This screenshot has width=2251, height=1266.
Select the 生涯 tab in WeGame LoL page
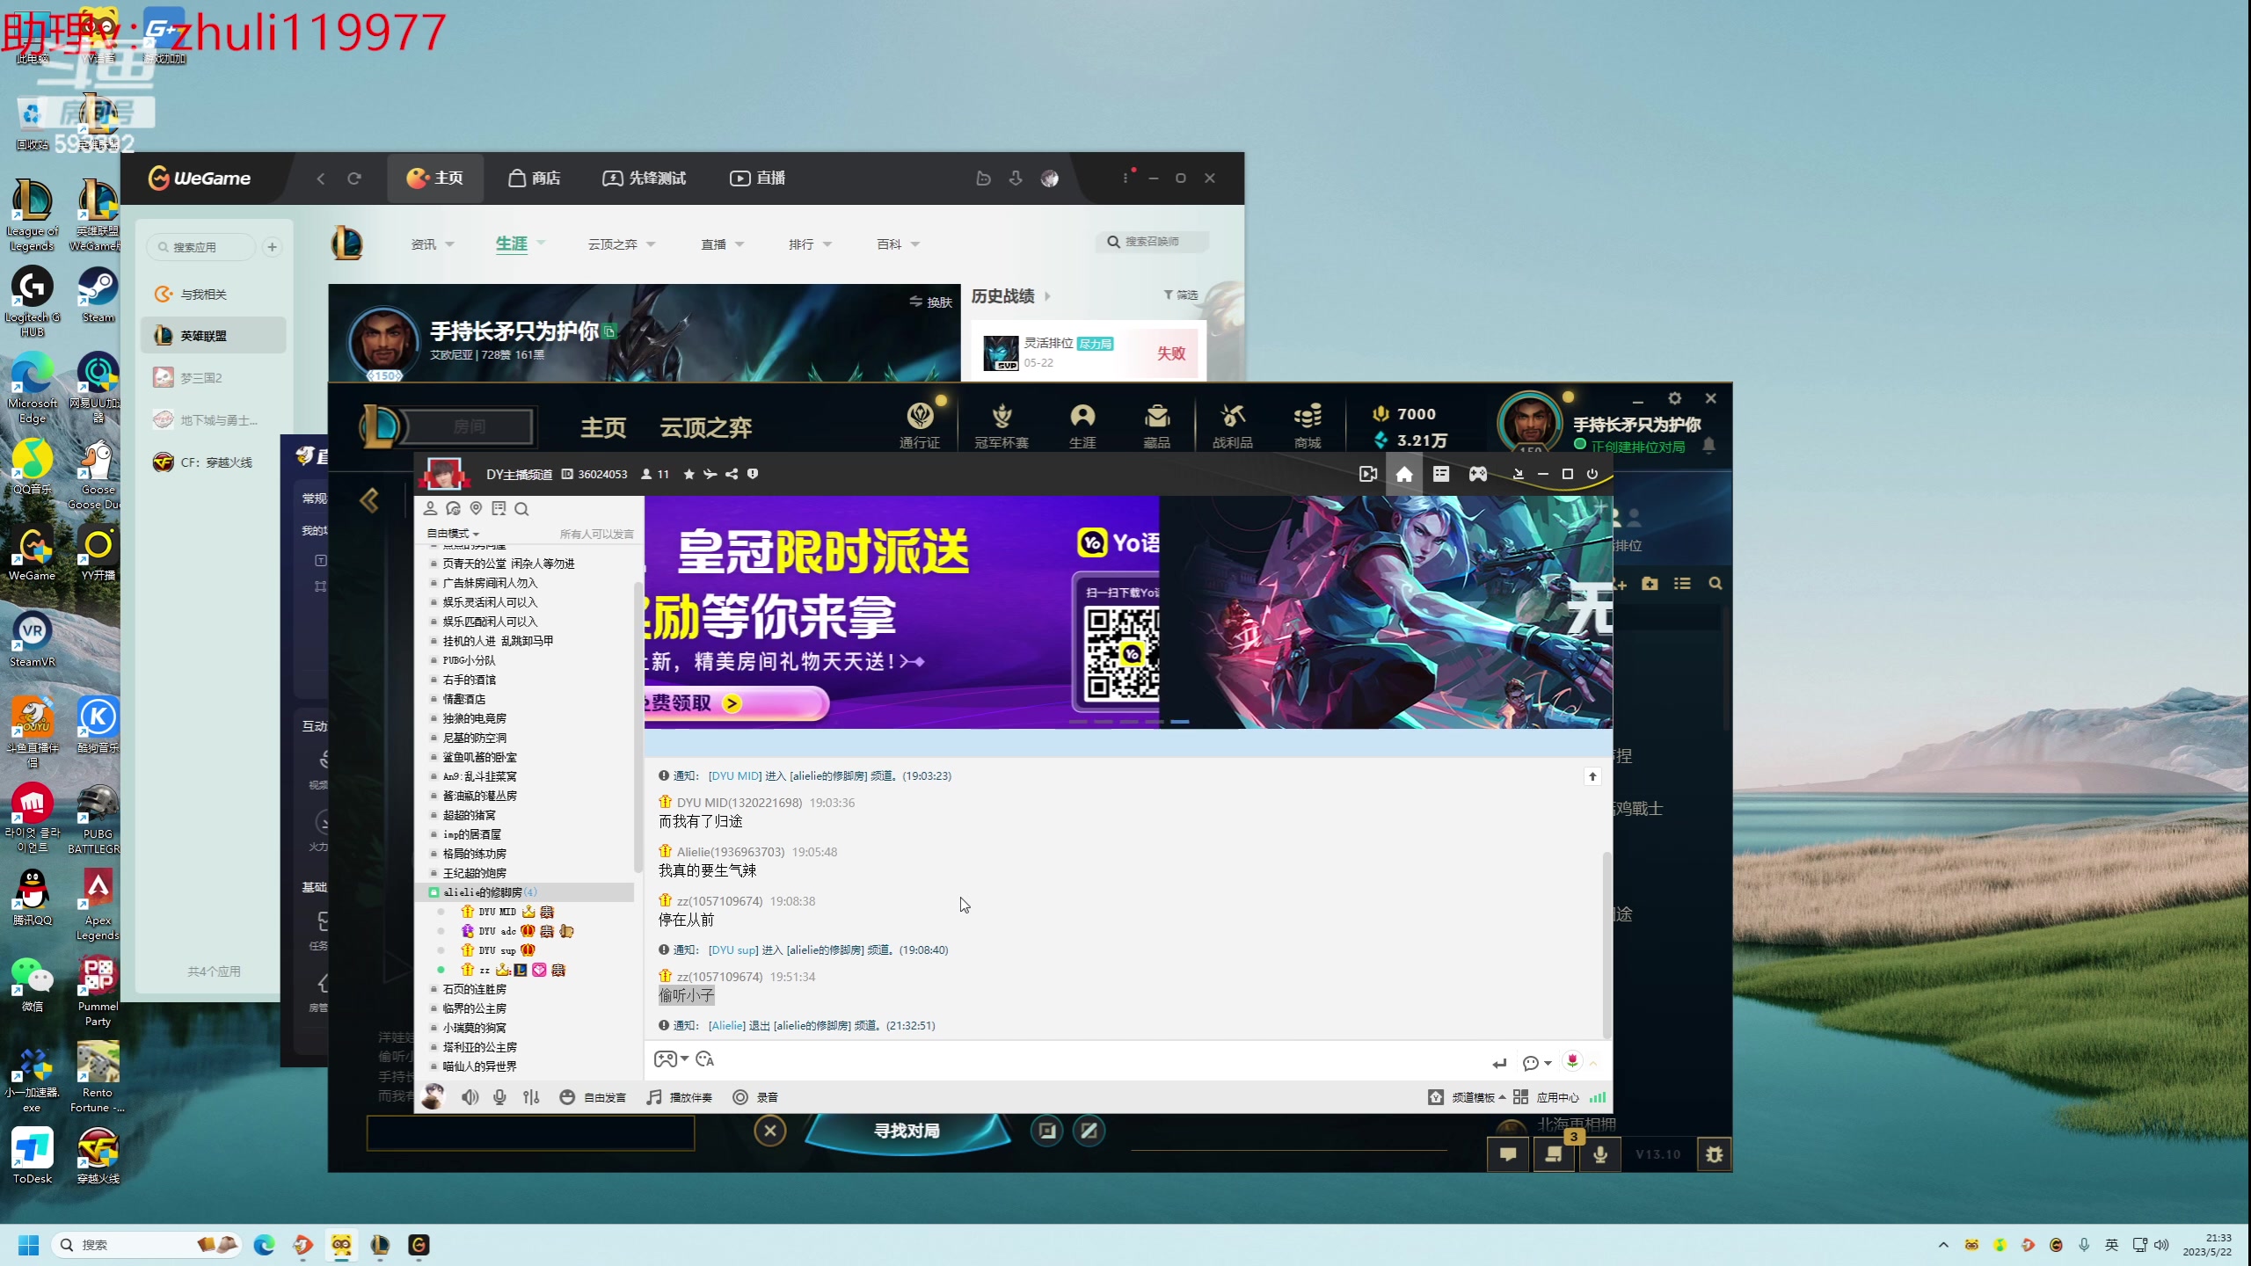[x=511, y=244]
